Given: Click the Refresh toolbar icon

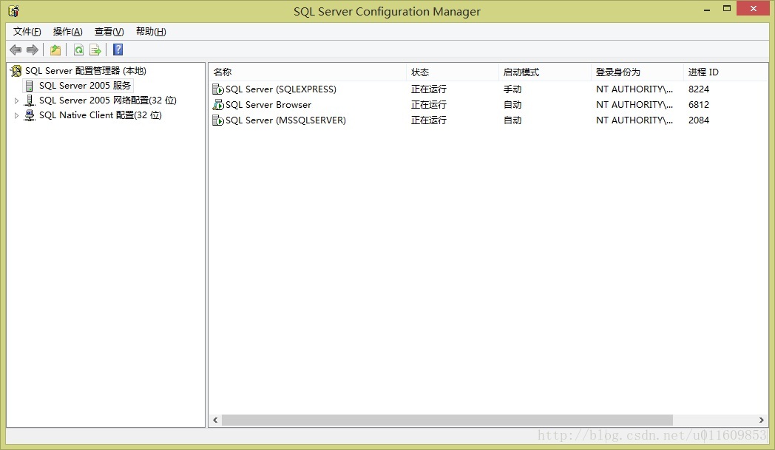Looking at the screenshot, I should (x=78, y=50).
